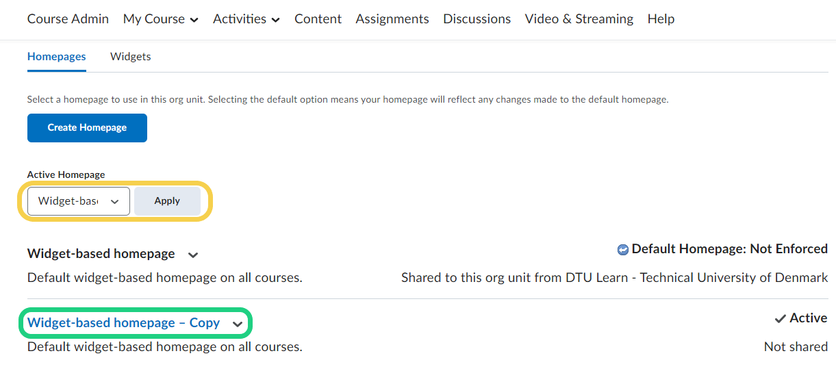Image resolution: width=836 pixels, height=386 pixels.
Task: Open the Course Admin page
Action: tap(68, 19)
